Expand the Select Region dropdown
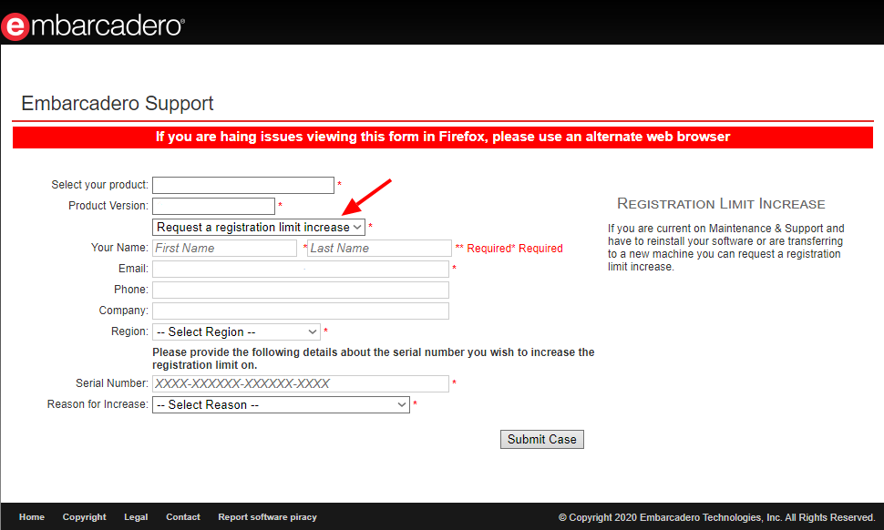 [x=236, y=332]
